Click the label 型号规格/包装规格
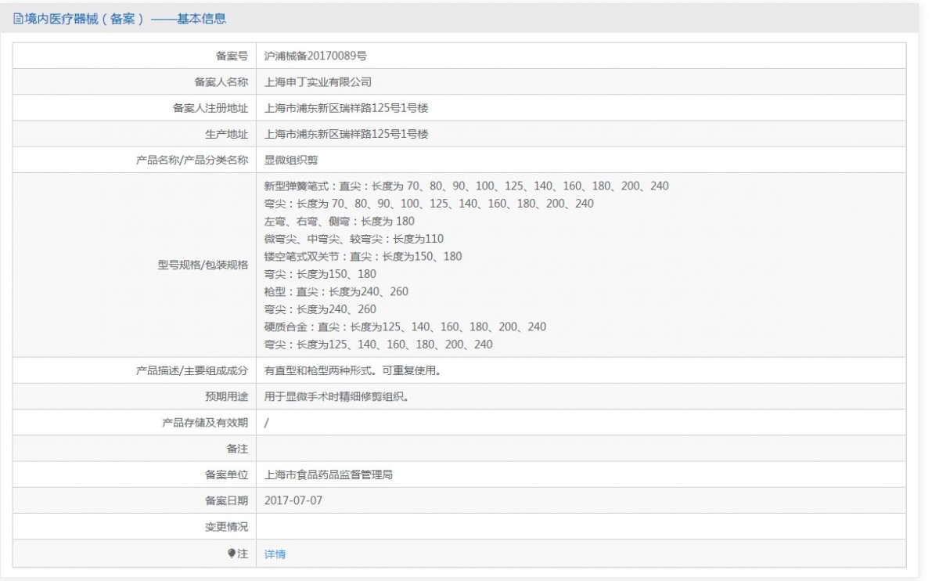The height and width of the screenshot is (581, 939). pyautogui.click(x=203, y=265)
